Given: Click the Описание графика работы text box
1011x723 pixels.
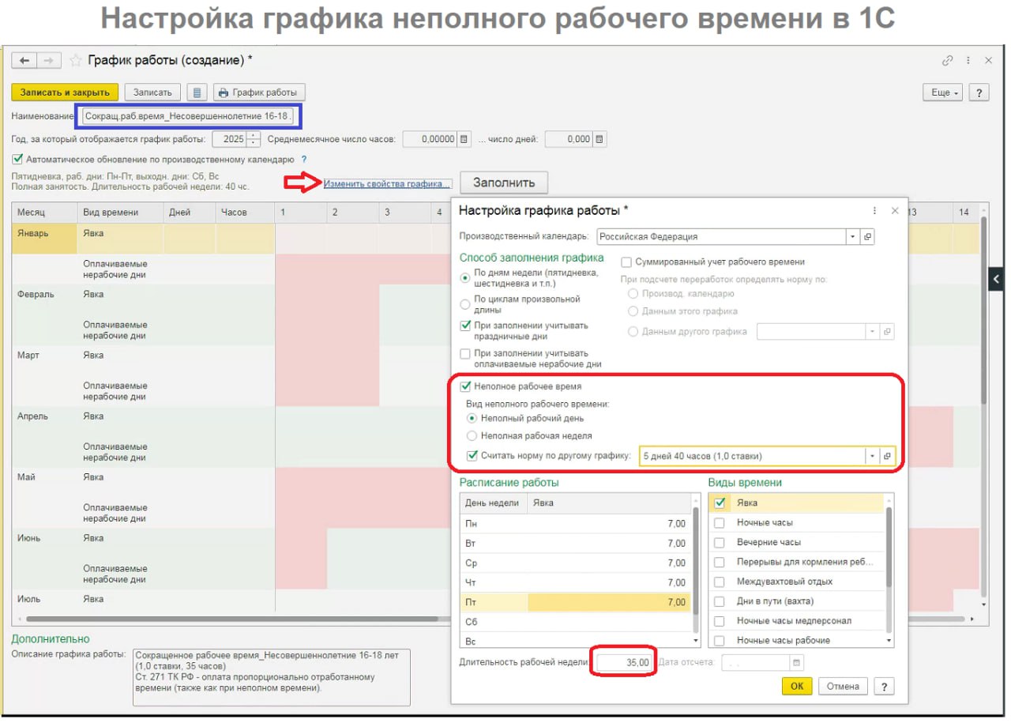Looking at the screenshot, I should point(272,676).
